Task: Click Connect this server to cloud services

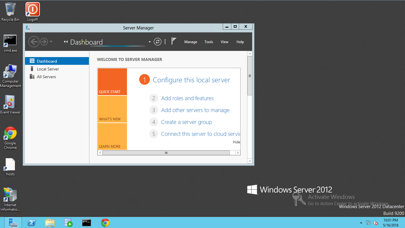Action: (x=201, y=134)
